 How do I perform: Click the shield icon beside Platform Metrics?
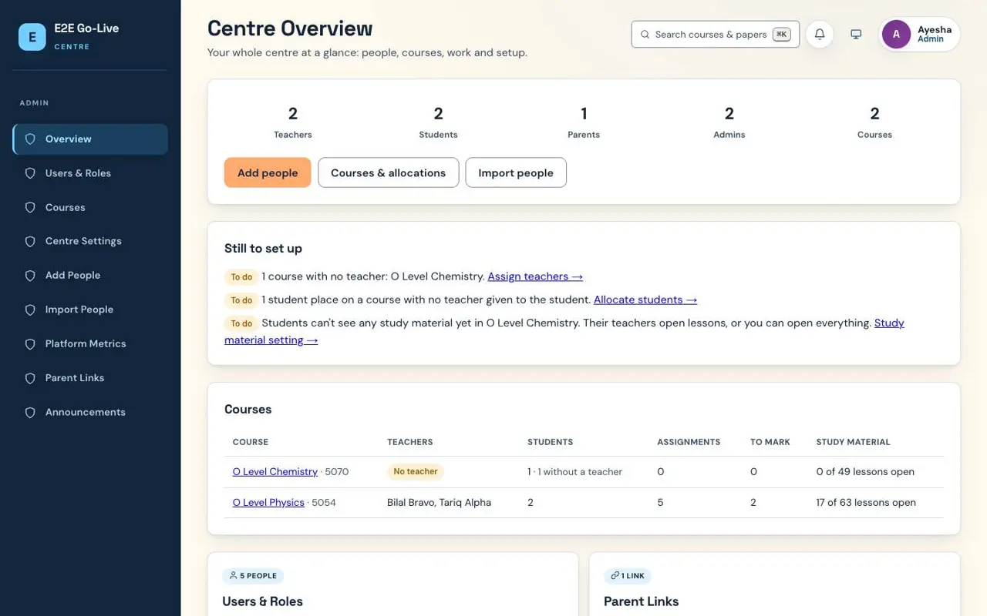(30, 344)
